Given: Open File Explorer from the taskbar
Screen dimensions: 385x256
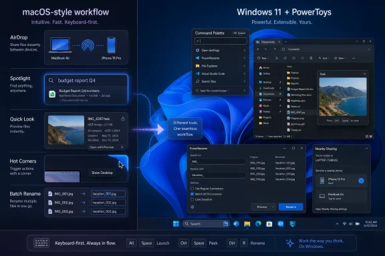Looking at the screenshot, I should click(x=247, y=223).
